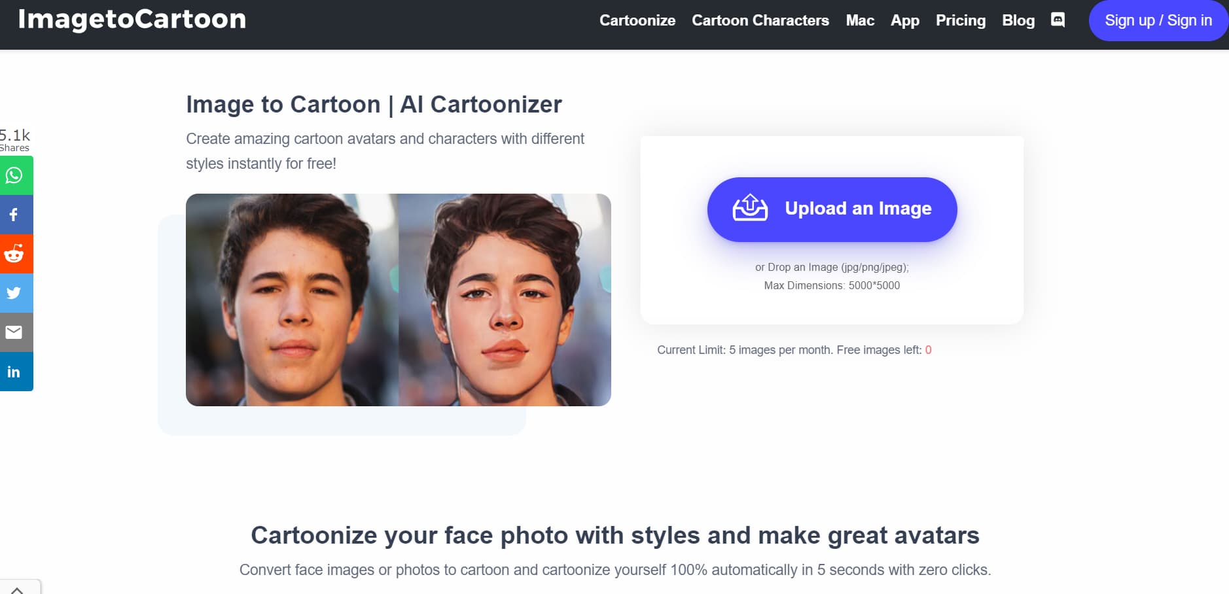Navigate to the Pricing page
Viewport: 1229px width, 594px height.
[x=960, y=20]
